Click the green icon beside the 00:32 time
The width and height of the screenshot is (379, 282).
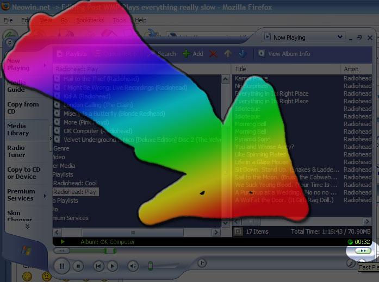point(350,241)
